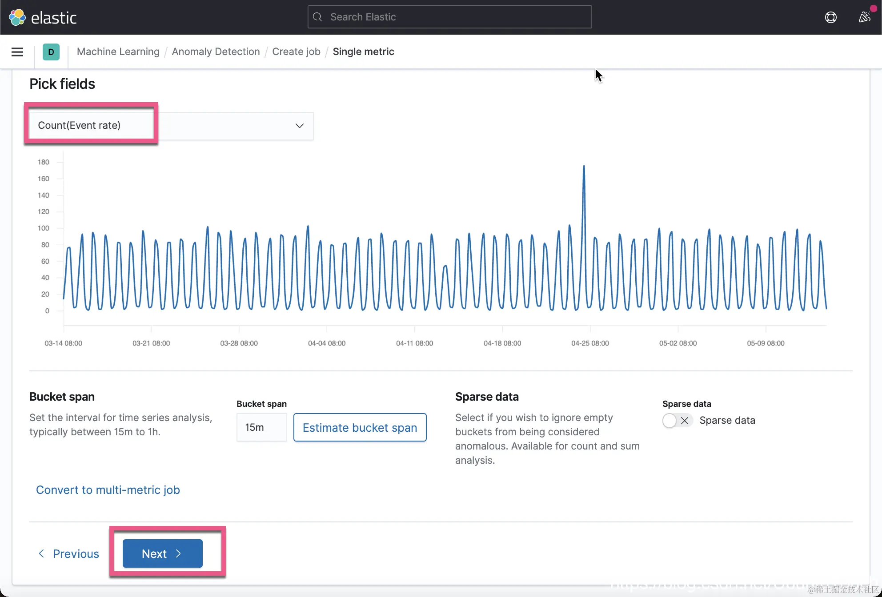Viewport: 882px width, 597px height.
Task: Click the Previous left chevron icon
Action: coord(41,553)
